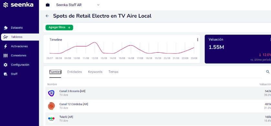The width and height of the screenshot is (271, 126).
Task: Click the back arrow beside the page title
Action: [x=47, y=16]
